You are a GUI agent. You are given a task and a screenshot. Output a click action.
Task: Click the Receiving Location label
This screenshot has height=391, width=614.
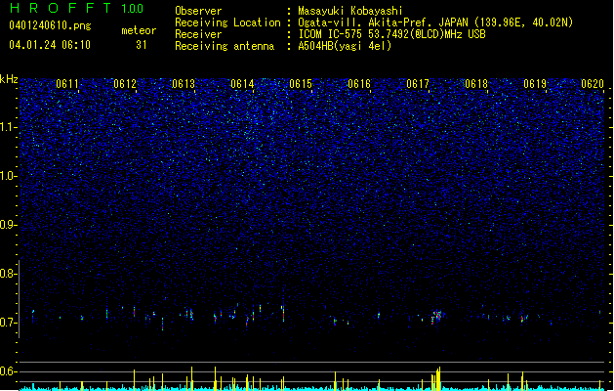tap(227, 22)
